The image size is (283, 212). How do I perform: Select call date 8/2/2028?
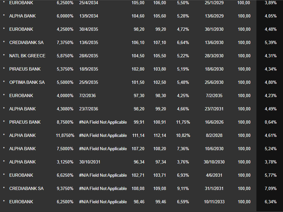214,135
